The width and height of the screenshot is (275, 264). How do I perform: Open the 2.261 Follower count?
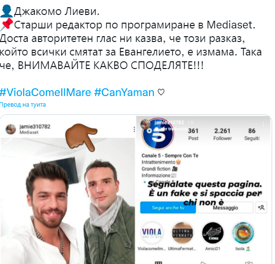(x=222, y=134)
